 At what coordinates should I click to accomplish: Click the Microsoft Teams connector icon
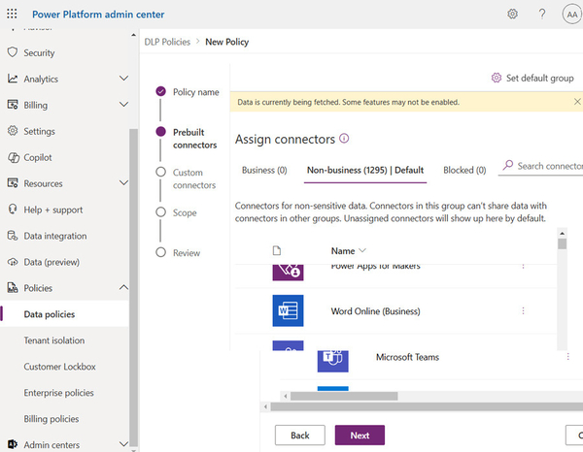332,361
